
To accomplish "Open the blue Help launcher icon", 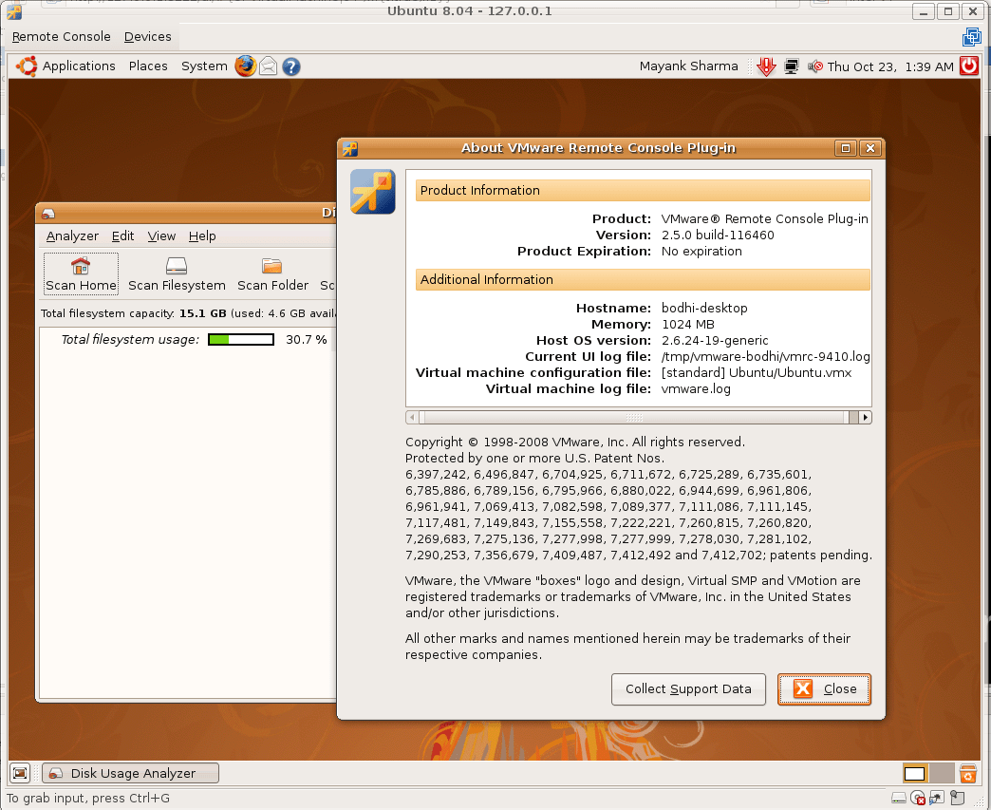I will pos(290,66).
